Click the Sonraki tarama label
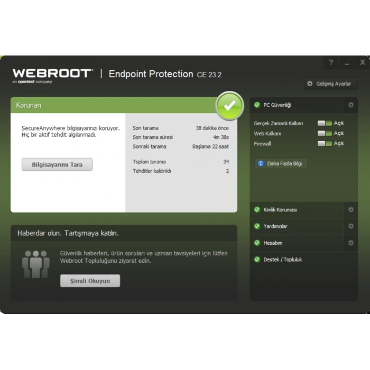This screenshot has height=370, width=370. [x=150, y=146]
